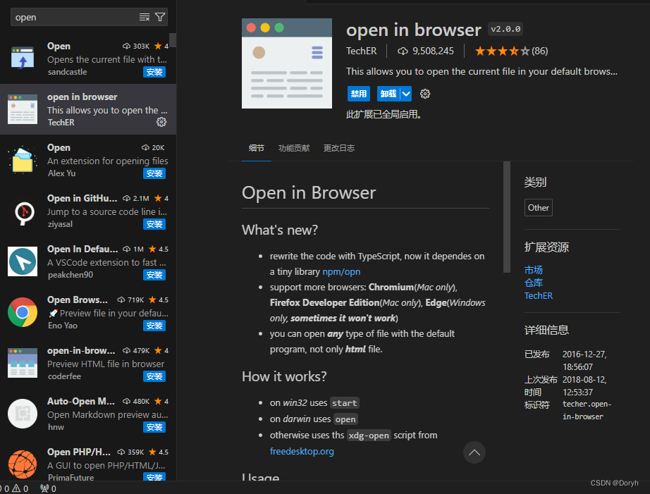Open the 市场 marketplace link
Screen dimensions: 650x494
[x=534, y=270]
